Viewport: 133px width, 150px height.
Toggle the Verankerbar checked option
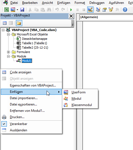(19, 124)
